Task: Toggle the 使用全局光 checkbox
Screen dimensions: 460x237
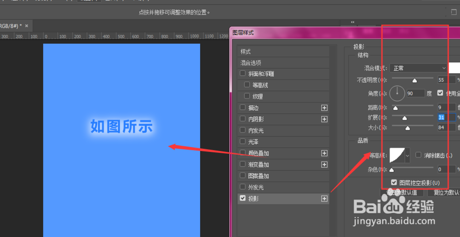Action: (440, 92)
